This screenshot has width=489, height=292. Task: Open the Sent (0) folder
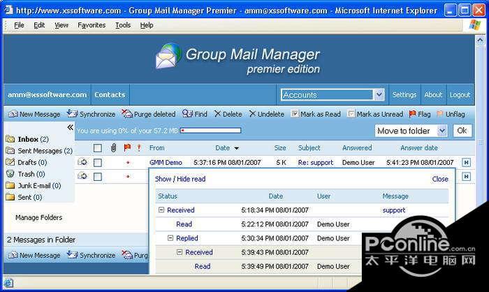(x=29, y=197)
